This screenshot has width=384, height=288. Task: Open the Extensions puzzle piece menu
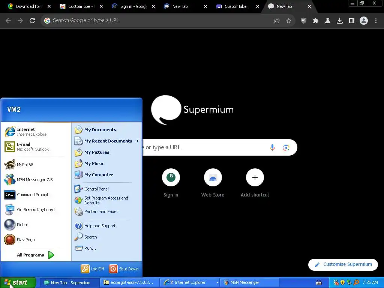(316, 21)
